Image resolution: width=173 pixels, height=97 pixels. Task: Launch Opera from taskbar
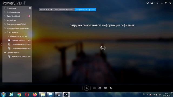tap(27, 95)
